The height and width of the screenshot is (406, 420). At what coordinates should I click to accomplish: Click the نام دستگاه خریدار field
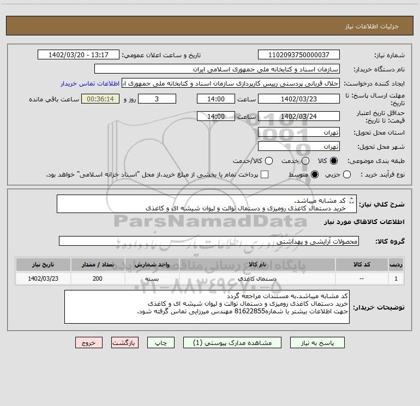(x=217, y=69)
